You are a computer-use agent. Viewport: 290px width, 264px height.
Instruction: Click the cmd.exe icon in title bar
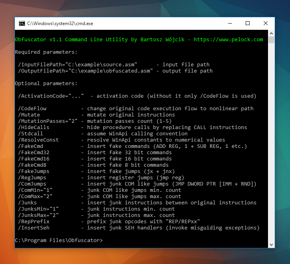(x=22, y=24)
